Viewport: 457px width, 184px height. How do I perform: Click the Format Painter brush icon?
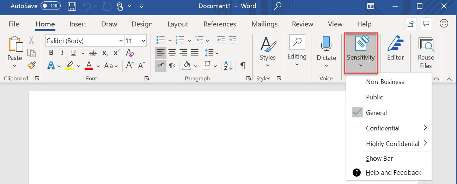32,66
